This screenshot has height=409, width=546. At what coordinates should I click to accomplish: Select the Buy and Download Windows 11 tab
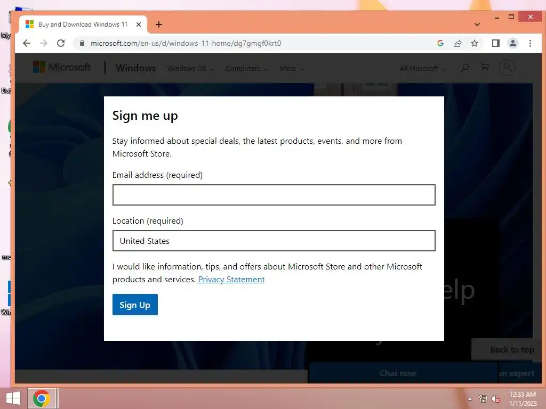(83, 24)
